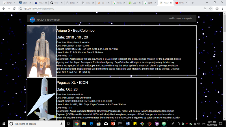Switch to the Select tab
This screenshot has height=127, width=226.
[72, 3]
